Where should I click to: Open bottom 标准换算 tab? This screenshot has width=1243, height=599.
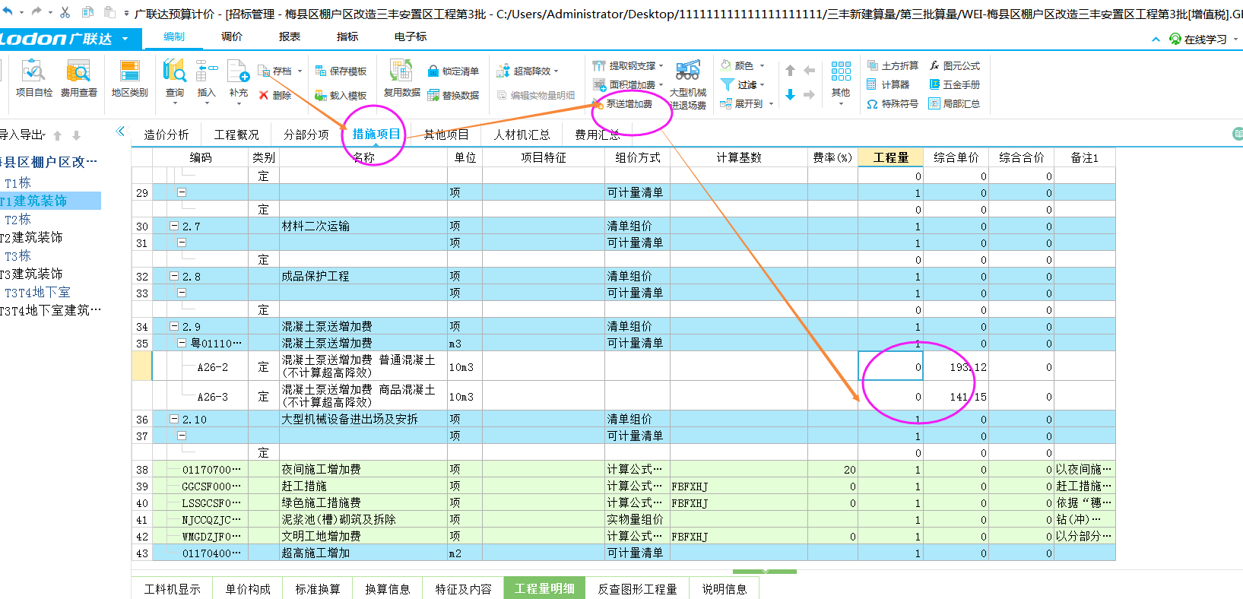[318, 589]
